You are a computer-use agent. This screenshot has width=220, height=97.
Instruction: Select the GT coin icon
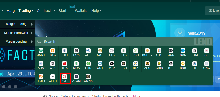[64, 77]
